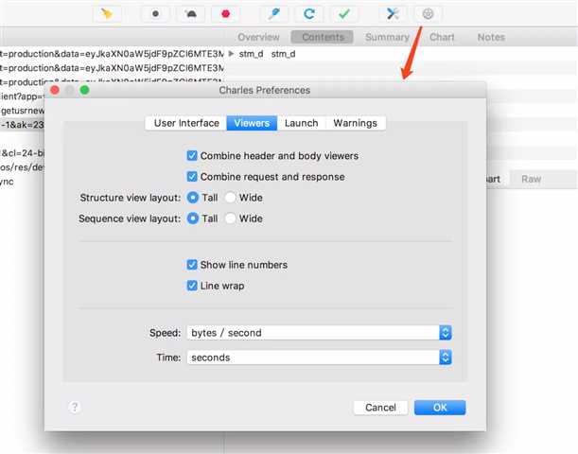Open the Tools wrench icon

coord(393,14)
